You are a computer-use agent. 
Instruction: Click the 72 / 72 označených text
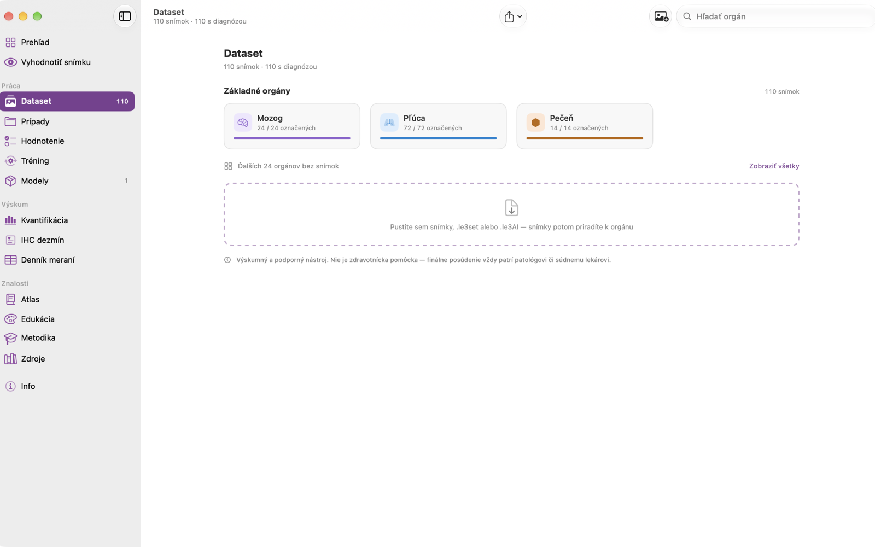click(x=433, y=128)
